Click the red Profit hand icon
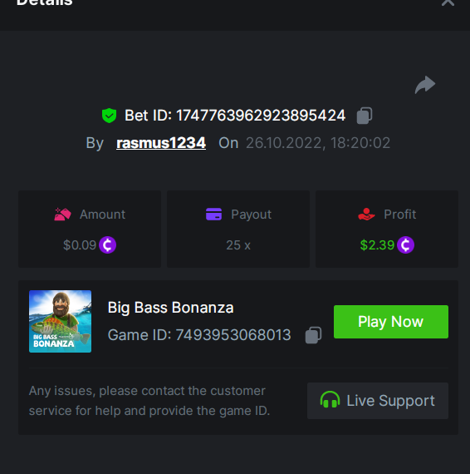The width and height of the screenshot is (470, 474). click(x=366, y=215)
